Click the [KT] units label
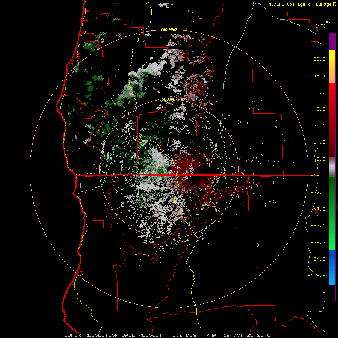The width and height of the screenshot is (338, 338). pos(321,26)
